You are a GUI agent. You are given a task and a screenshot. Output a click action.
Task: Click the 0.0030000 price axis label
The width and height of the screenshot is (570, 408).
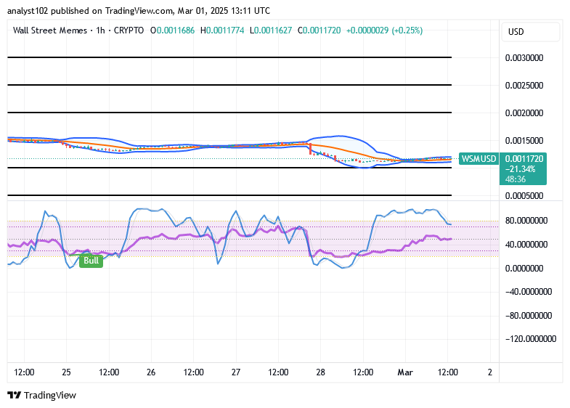pos(524,58)
